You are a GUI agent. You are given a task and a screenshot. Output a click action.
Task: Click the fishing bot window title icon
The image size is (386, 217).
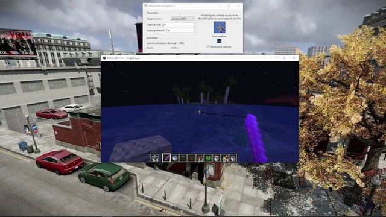146,5
